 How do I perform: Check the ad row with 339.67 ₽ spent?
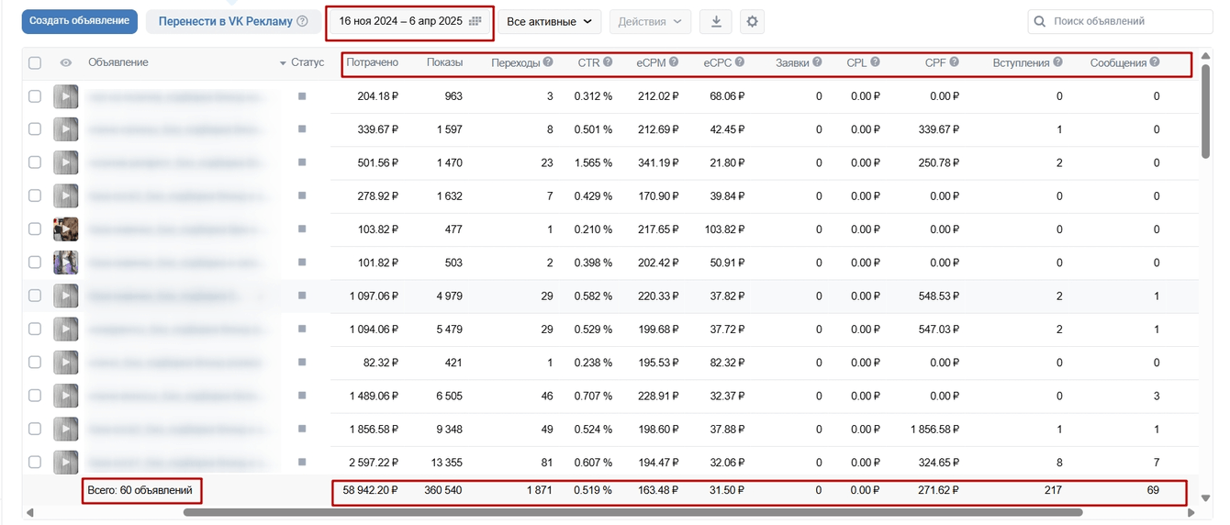coord(35,129)
